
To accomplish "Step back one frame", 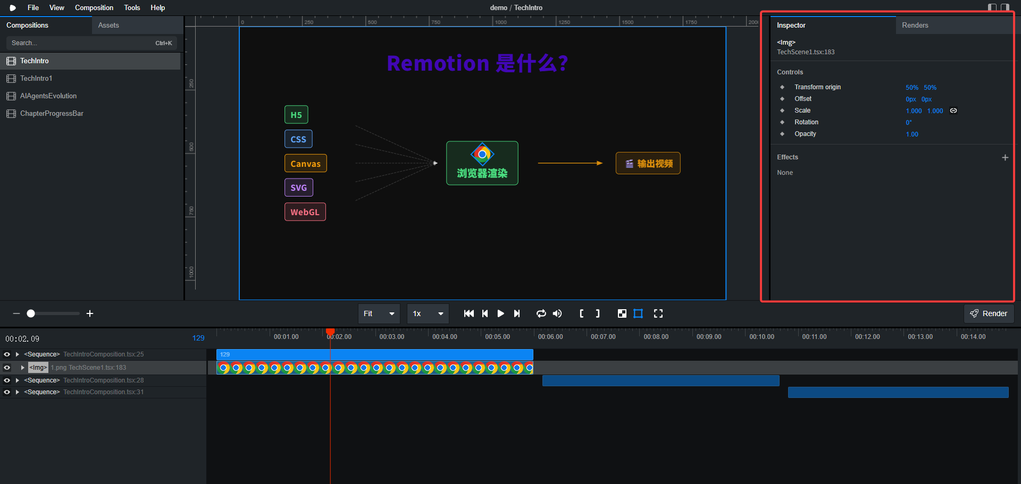I will (485, 313).
